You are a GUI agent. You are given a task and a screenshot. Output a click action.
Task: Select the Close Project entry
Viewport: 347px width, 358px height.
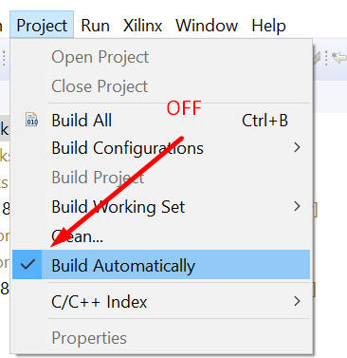pos(100,86)
